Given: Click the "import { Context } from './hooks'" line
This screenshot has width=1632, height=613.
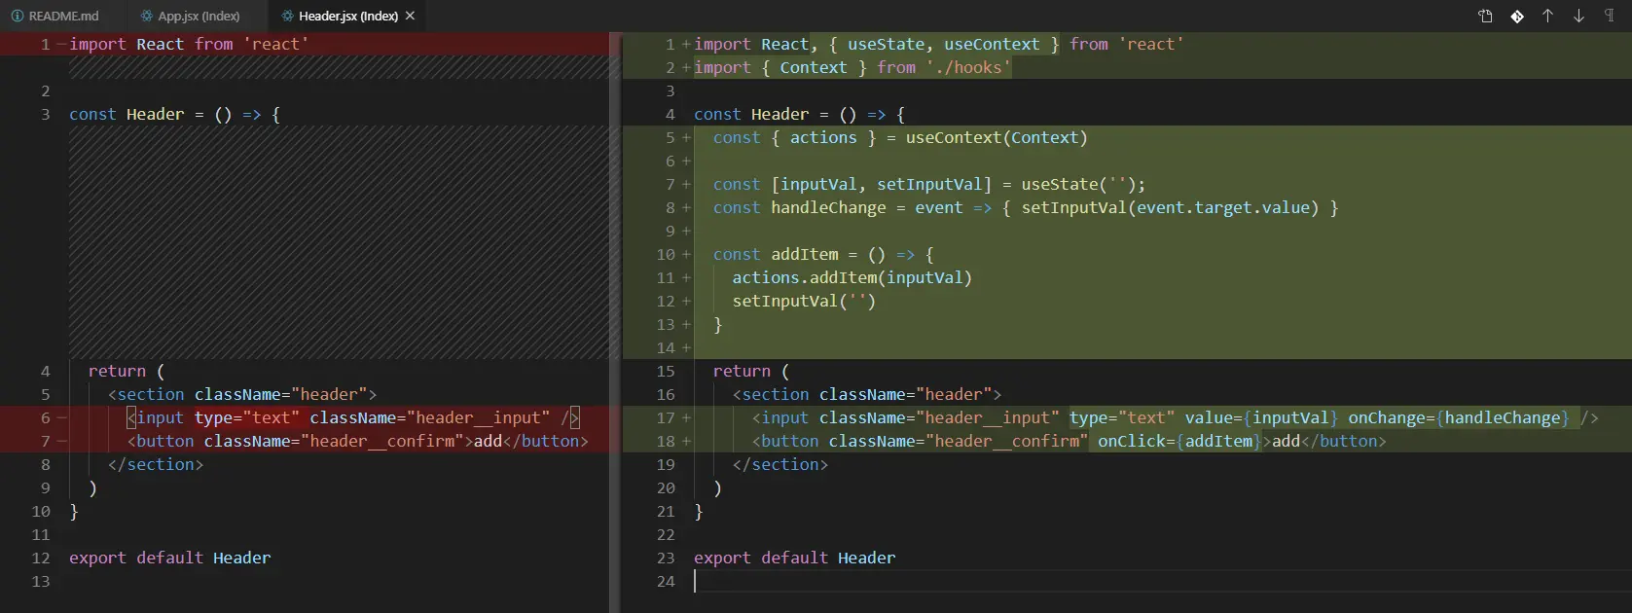Looking at the screenshot, I should pos(852,67).
